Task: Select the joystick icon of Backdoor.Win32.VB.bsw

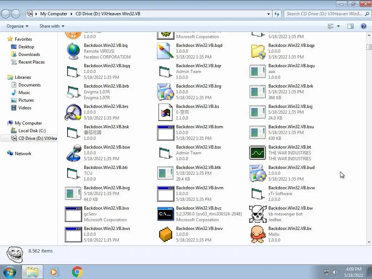Action: pos(73,153)
